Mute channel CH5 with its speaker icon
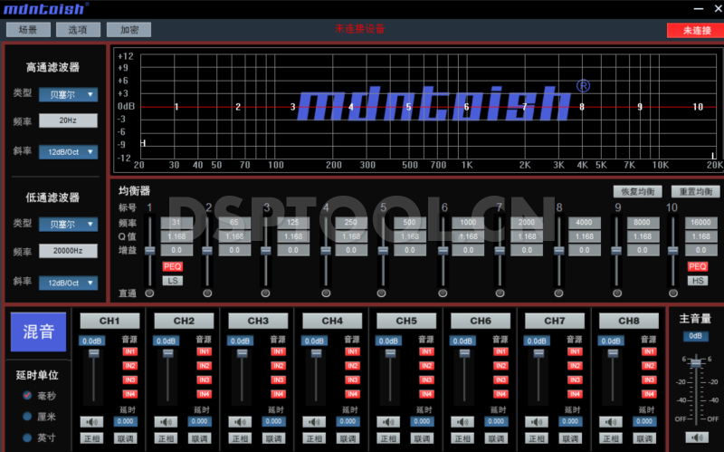Screen dimensions: 724x452 [388, 421]
